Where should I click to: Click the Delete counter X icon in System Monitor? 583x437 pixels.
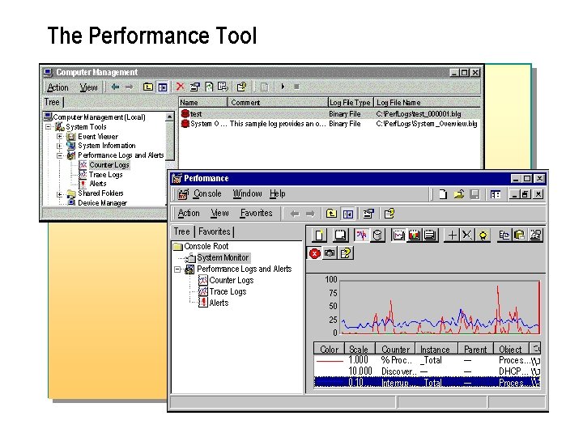(467, 235)
